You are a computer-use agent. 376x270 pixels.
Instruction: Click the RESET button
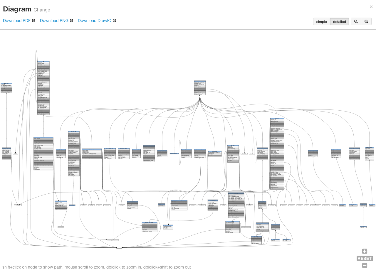364,258
